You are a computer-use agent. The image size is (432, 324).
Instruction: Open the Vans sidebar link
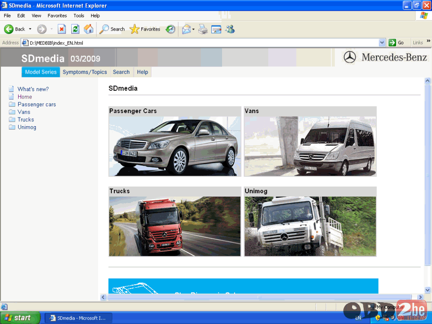point(24,112)
